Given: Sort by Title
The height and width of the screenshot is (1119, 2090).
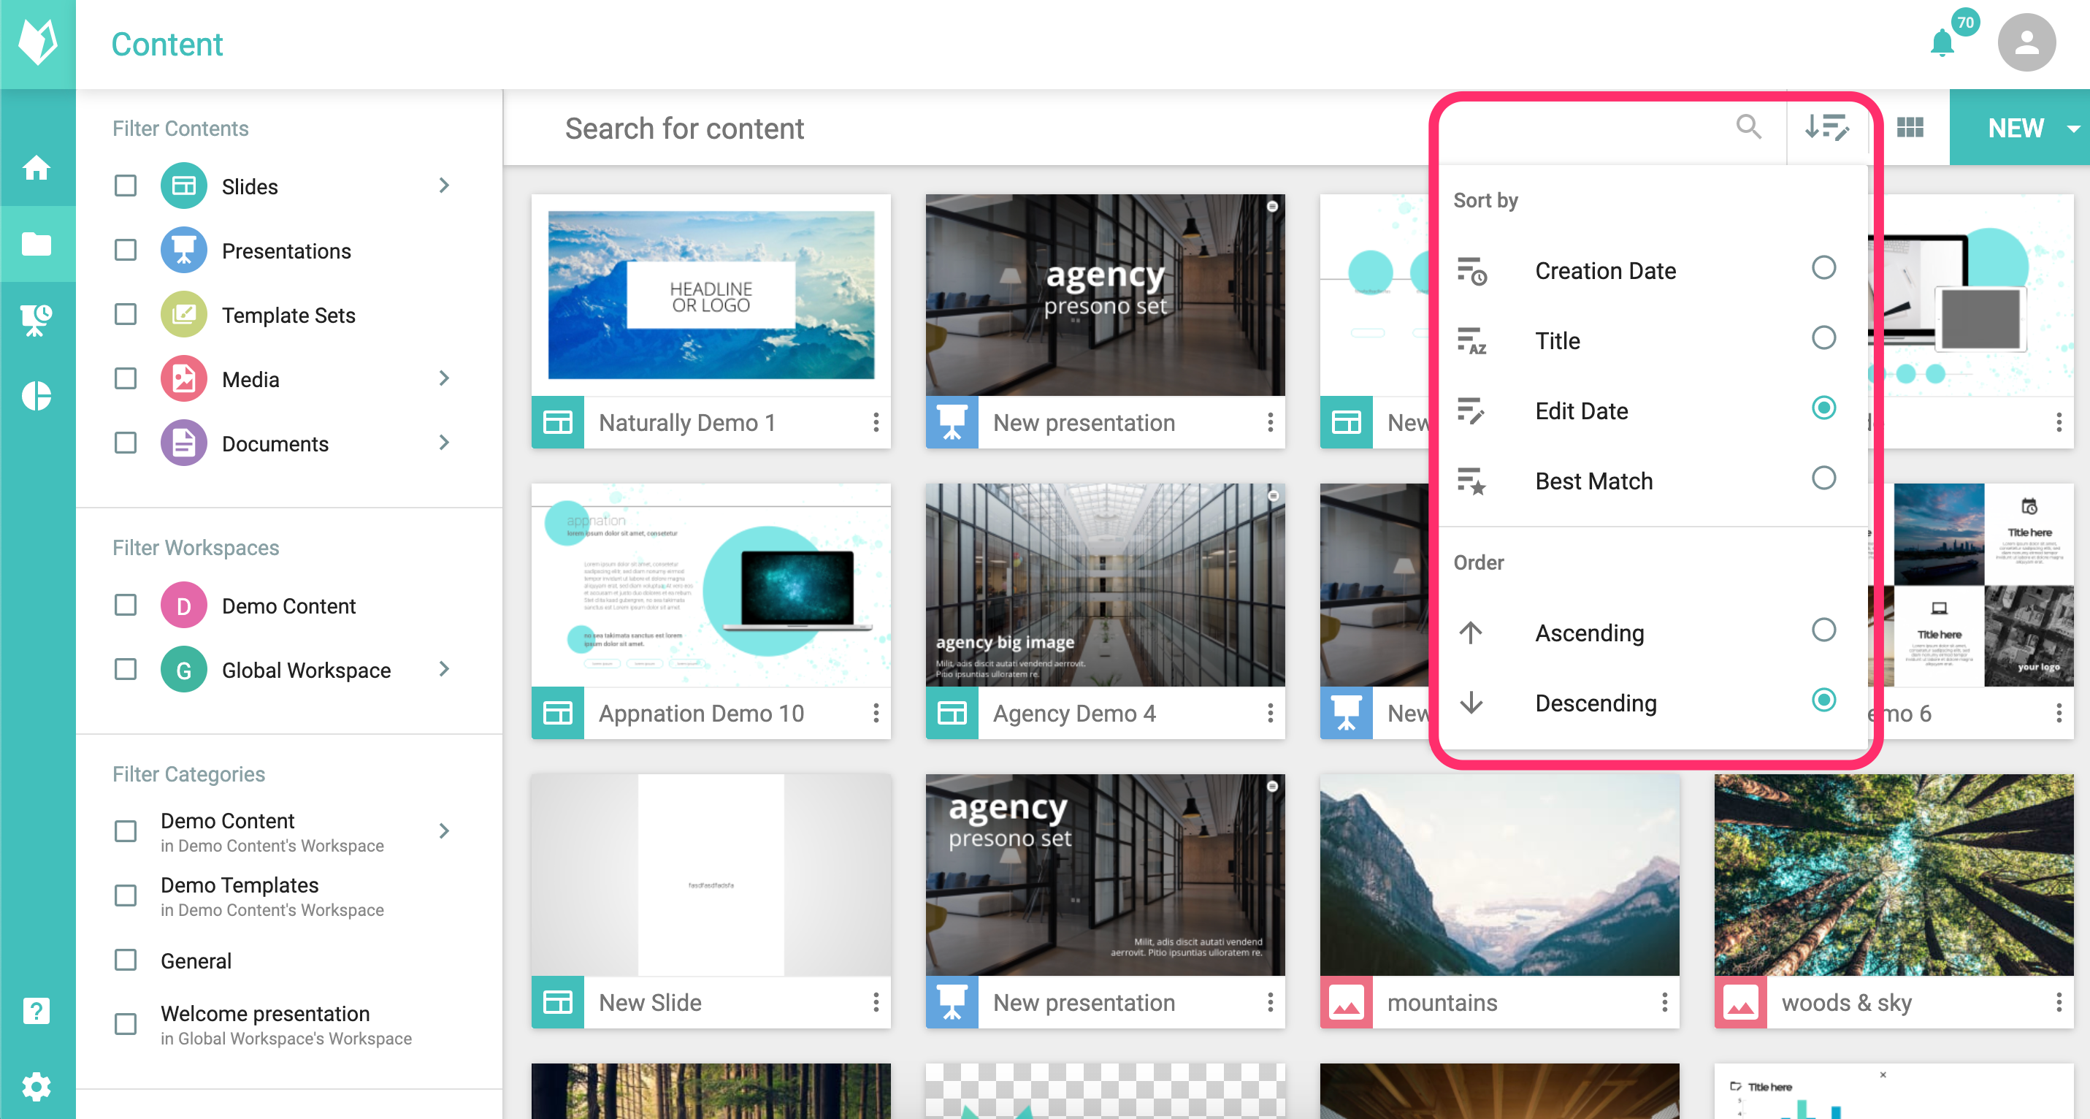Looking at the screenshot, I should [1651, 340].
